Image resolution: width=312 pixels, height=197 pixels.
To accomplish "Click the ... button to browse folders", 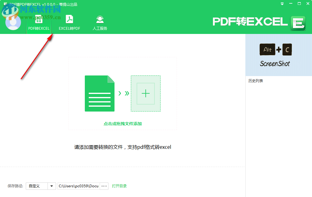I will tap(104, 186).
